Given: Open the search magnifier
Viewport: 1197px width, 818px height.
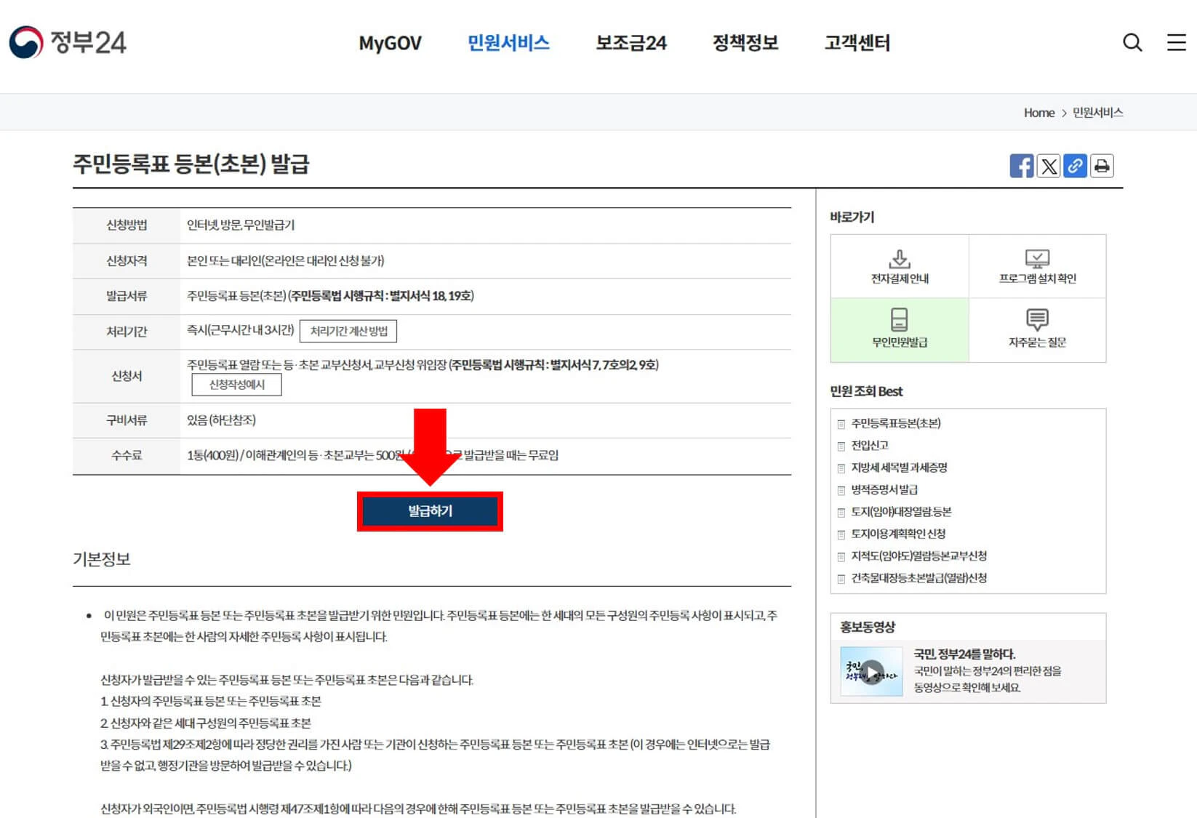Looking at the screenshot, I should coord(1132,43).
